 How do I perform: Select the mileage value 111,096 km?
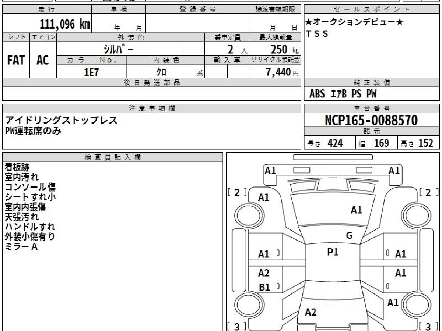64,24
